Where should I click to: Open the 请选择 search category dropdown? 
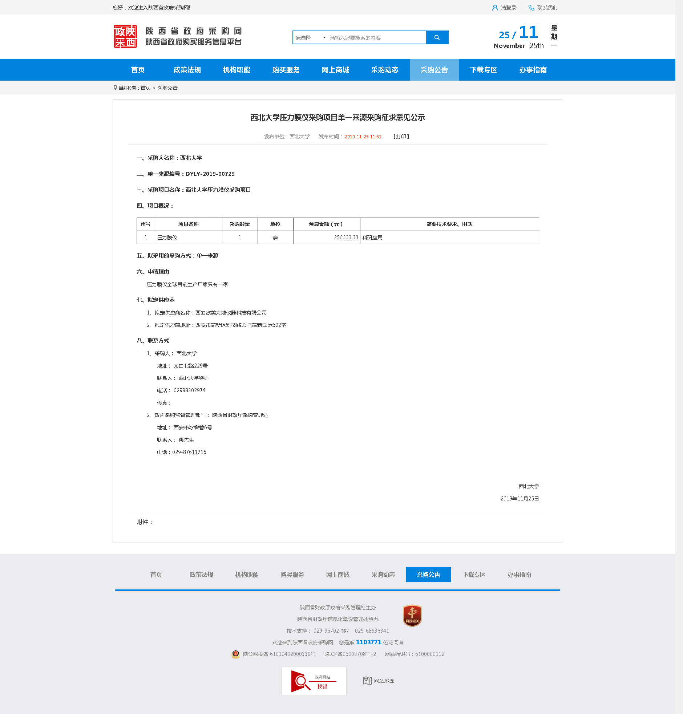[310, 37]
